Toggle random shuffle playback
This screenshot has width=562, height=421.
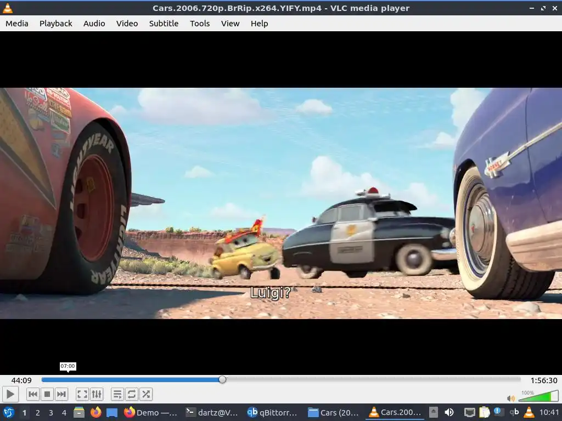click(x=146, y=394)
